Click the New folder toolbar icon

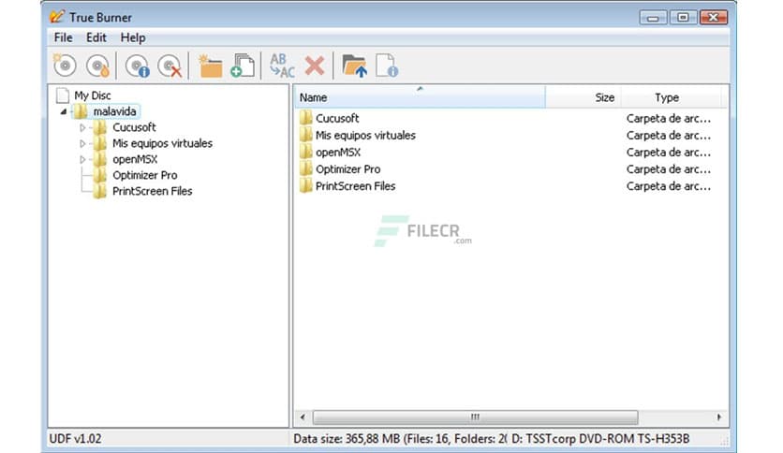210,66
